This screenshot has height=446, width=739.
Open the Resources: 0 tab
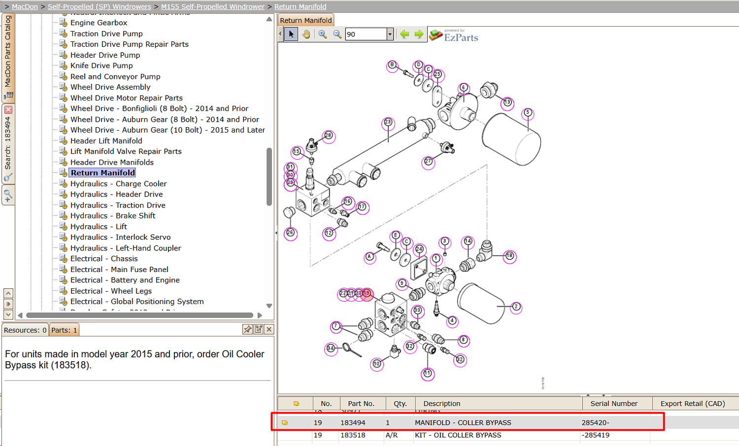click(x=25, y=330)
